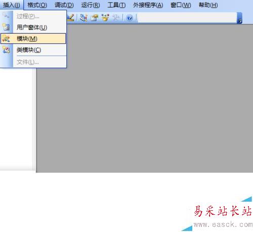Open the 格式(O) menu

click(x=37, y=5)
